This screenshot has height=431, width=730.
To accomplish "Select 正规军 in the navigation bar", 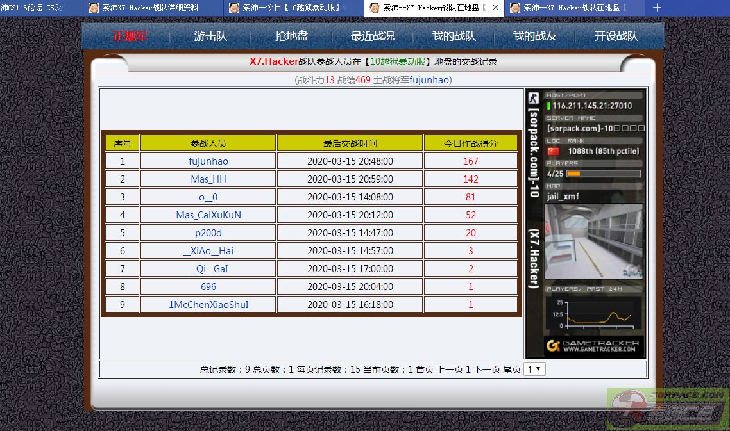I will [x=130, y=37].
